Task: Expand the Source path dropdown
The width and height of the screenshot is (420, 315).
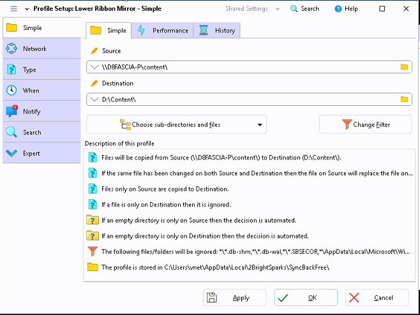Action: [94, 67]
